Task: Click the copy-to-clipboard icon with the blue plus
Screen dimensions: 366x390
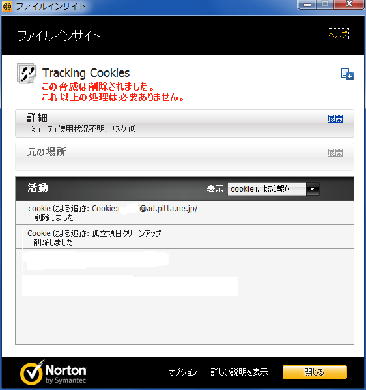Action: point(347,74)
